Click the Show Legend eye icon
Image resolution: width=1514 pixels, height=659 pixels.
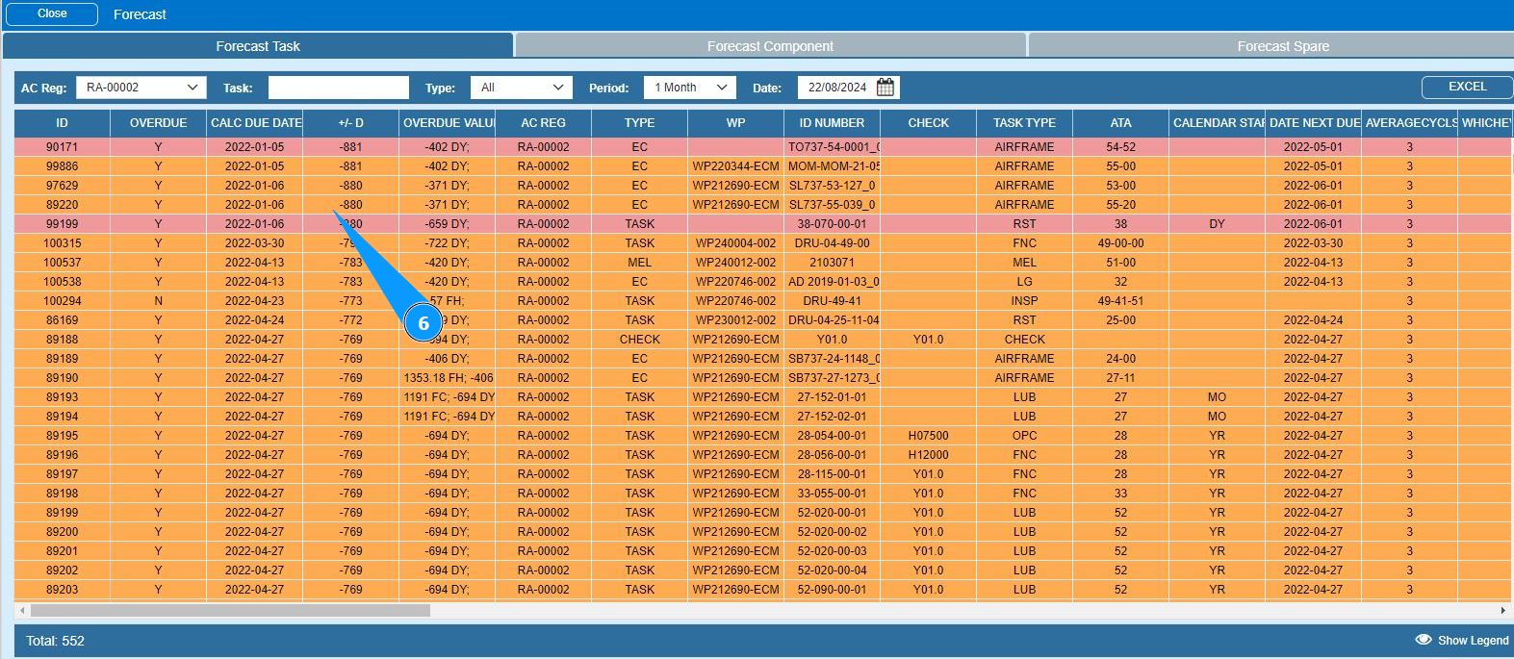(1424, 640)
